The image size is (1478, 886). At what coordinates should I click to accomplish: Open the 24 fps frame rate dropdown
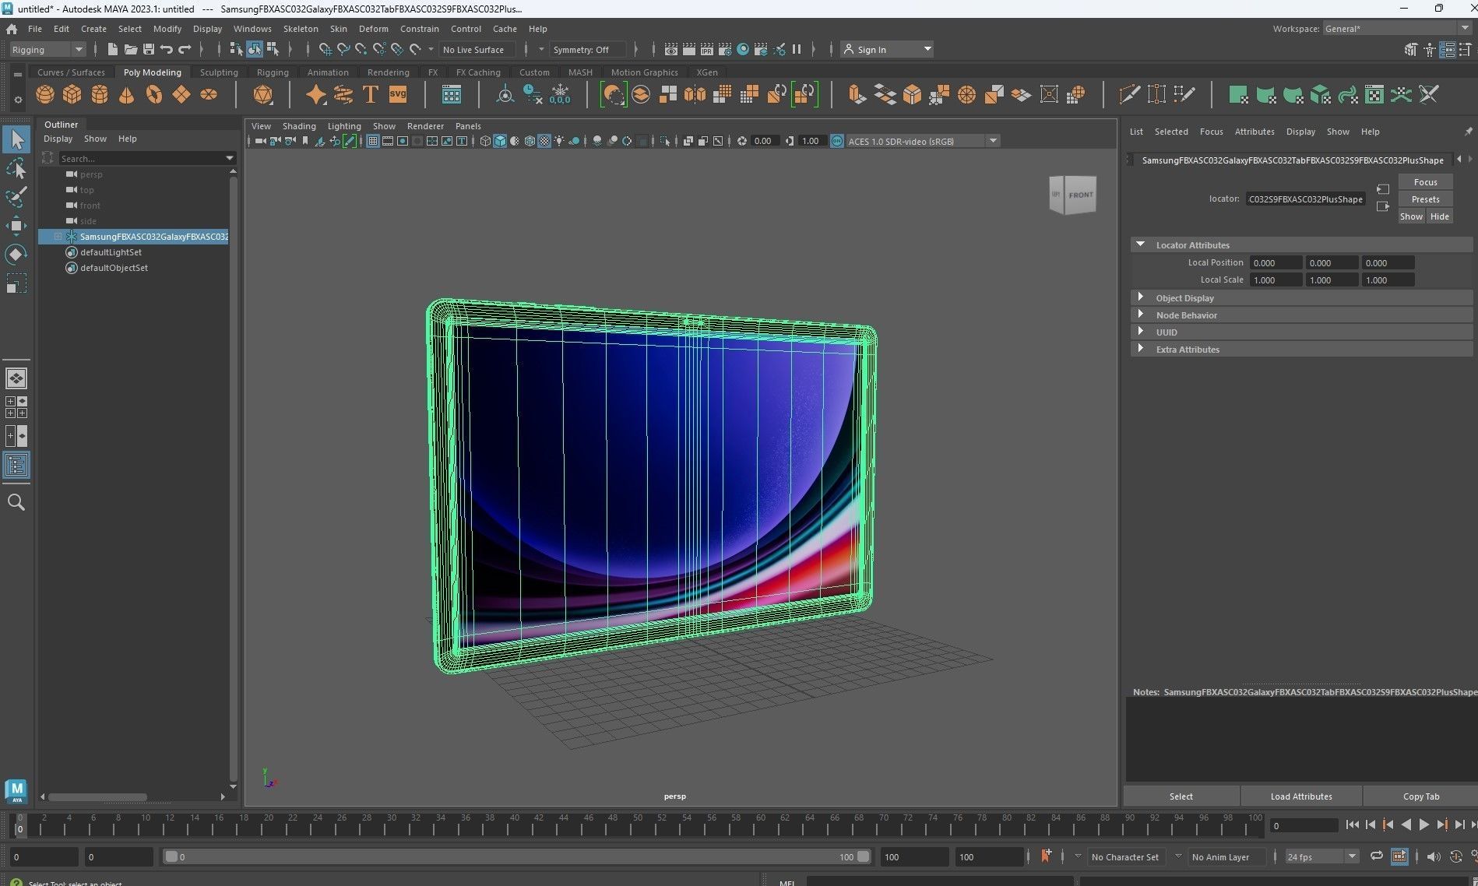click(1321, 856)
